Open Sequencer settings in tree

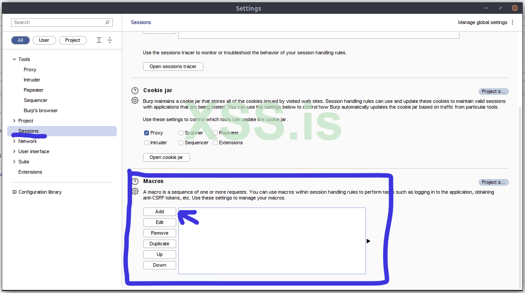(36, 100)
